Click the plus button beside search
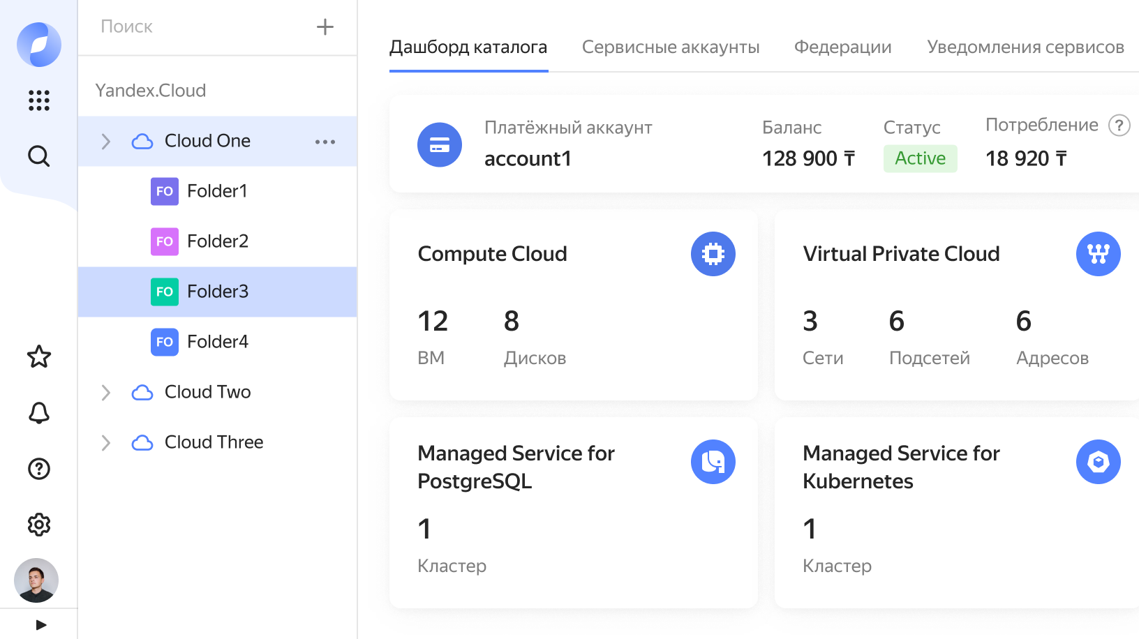This screenshot has width=1139, height=639. pyautogui.click(x=325, y=27)
